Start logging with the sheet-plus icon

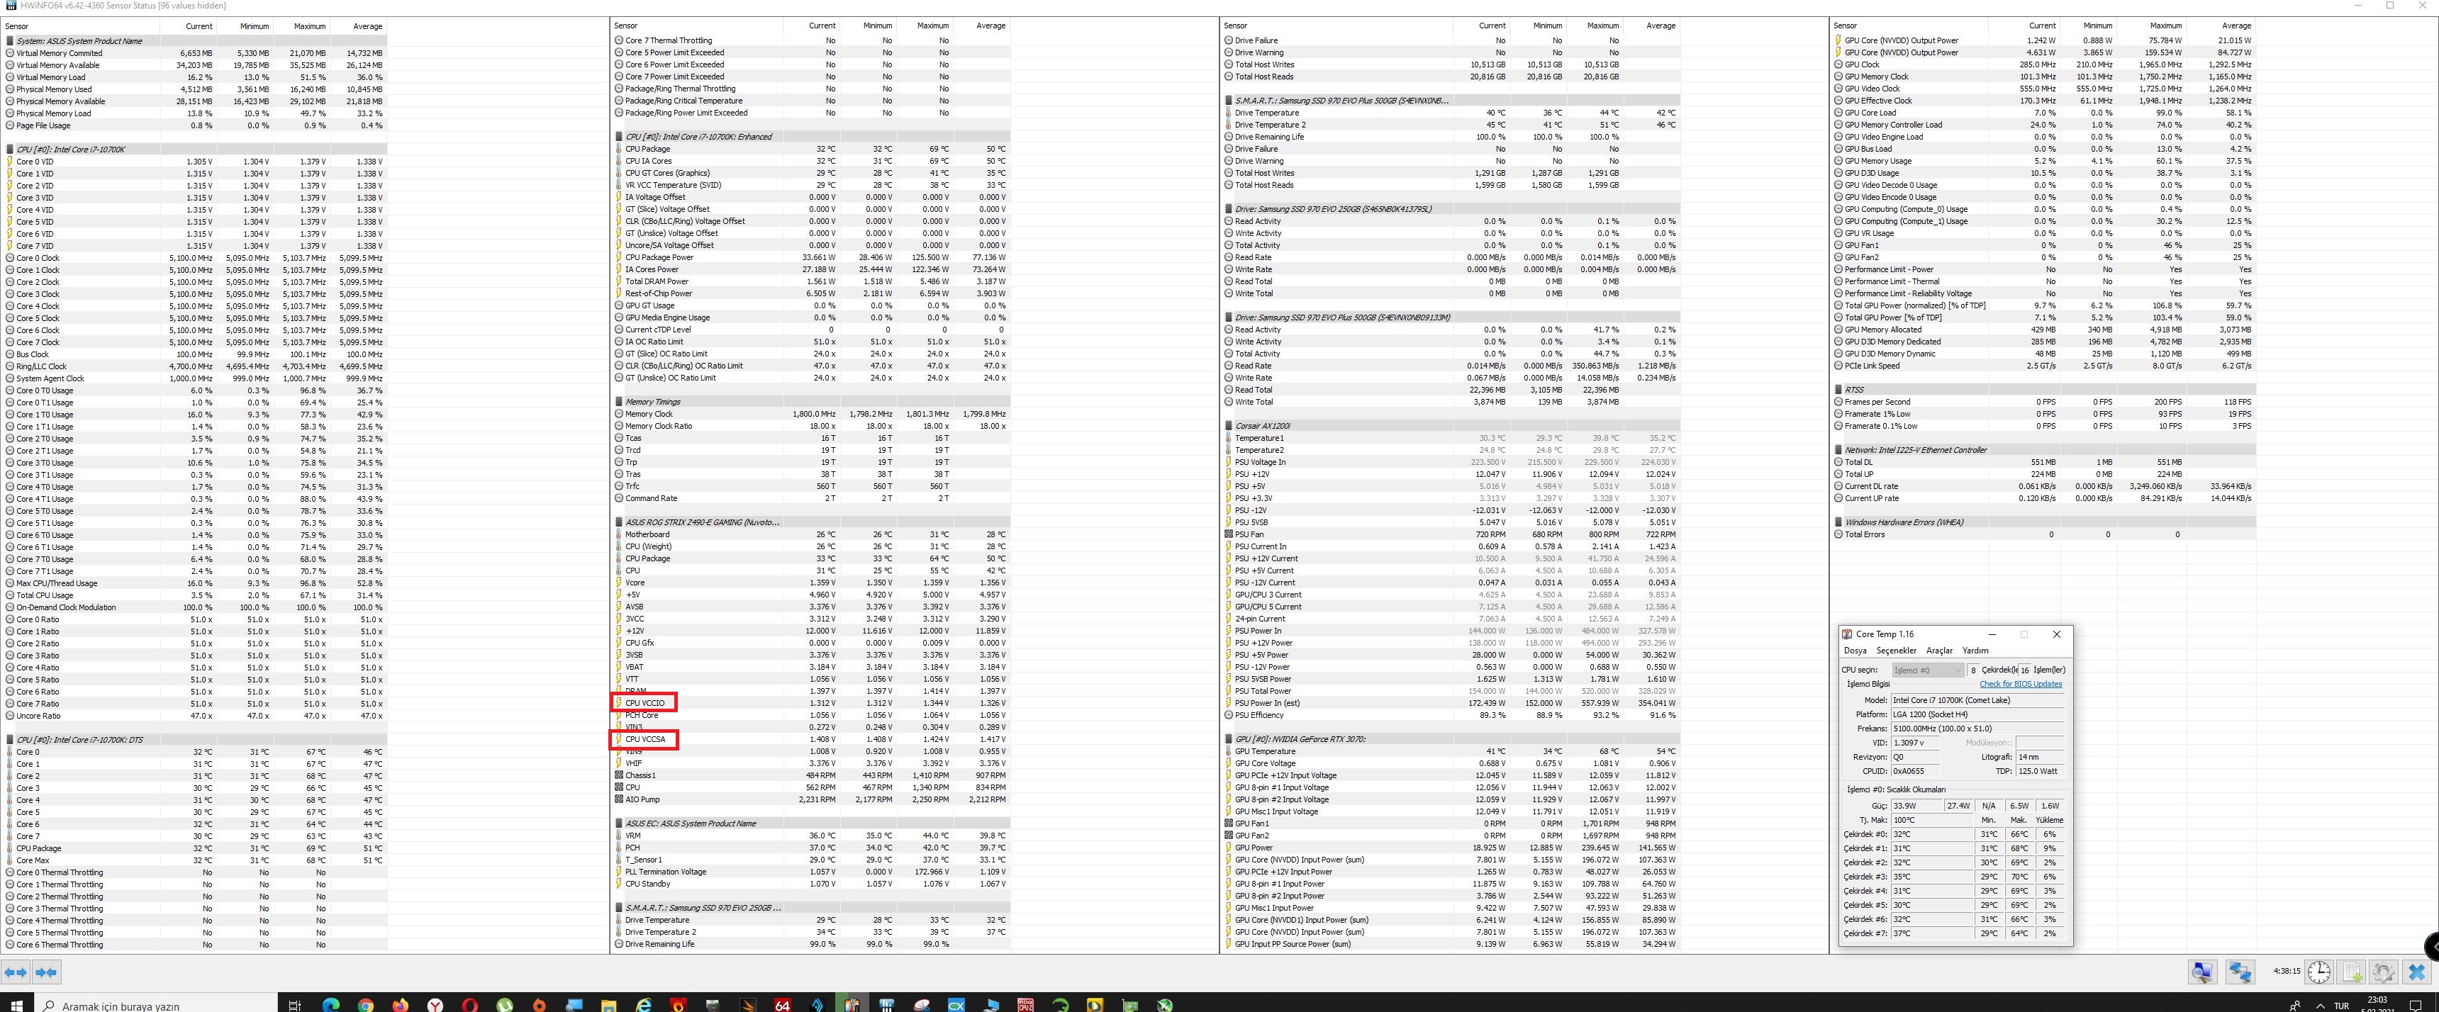pyautogui.click(x=2352, y=972)
